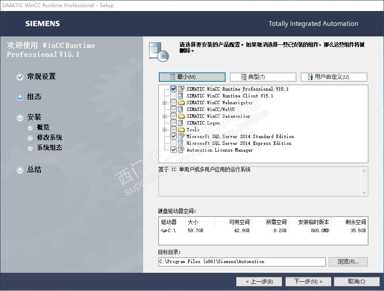Select the 典型(T) typical configuration button
Screen dimensions: 384x291
point(263,77)
